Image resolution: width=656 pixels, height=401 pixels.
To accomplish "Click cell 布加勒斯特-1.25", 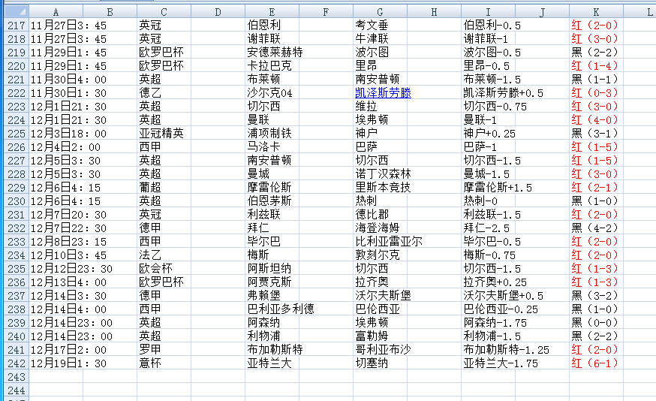I will point(506,349).
